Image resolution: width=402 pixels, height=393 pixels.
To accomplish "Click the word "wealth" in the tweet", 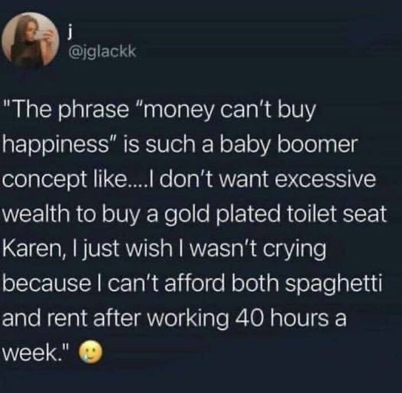I will click(36, 214).
